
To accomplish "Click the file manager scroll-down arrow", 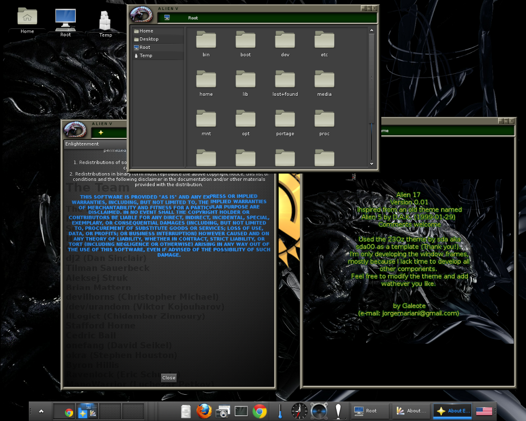I will tap(372, 164).
